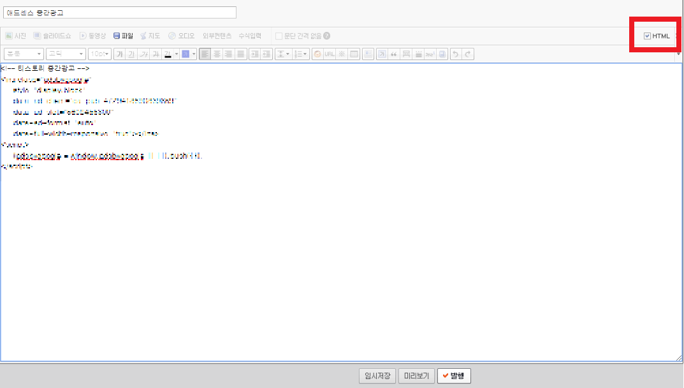Toggle italic formatting
684x388 pixels.
pyautogui.click(x=143, y=54)
